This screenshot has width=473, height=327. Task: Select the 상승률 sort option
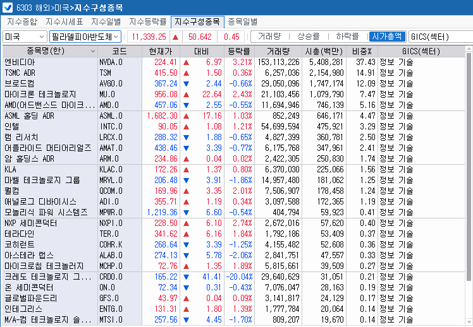point(309,37)
